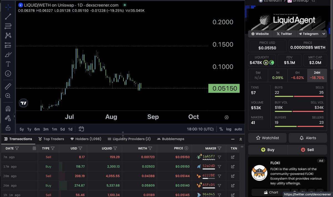Screen dimensions: 333x197
Task: Select the brush drawing tool
Action: tap(8, 54)
